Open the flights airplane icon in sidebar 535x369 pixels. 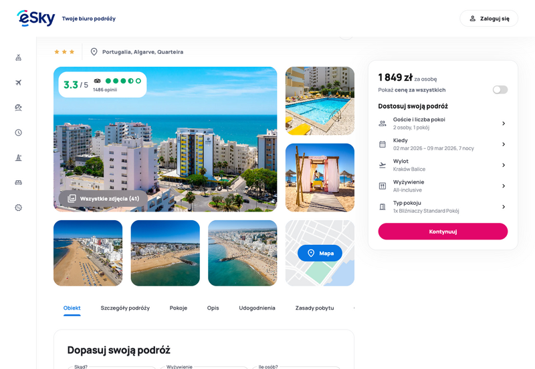click(19, 82)
